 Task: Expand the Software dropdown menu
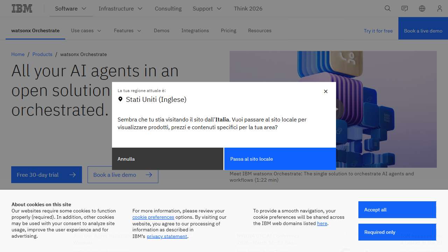[x=71, y=9]
